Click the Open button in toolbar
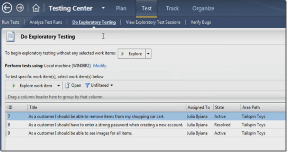Viewport: 287px width, 152px height. tap(73, 85)
